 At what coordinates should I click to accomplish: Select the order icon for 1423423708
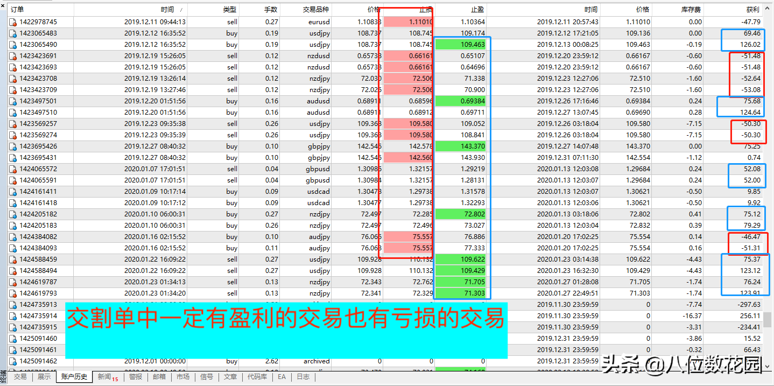tap(13, 79)
